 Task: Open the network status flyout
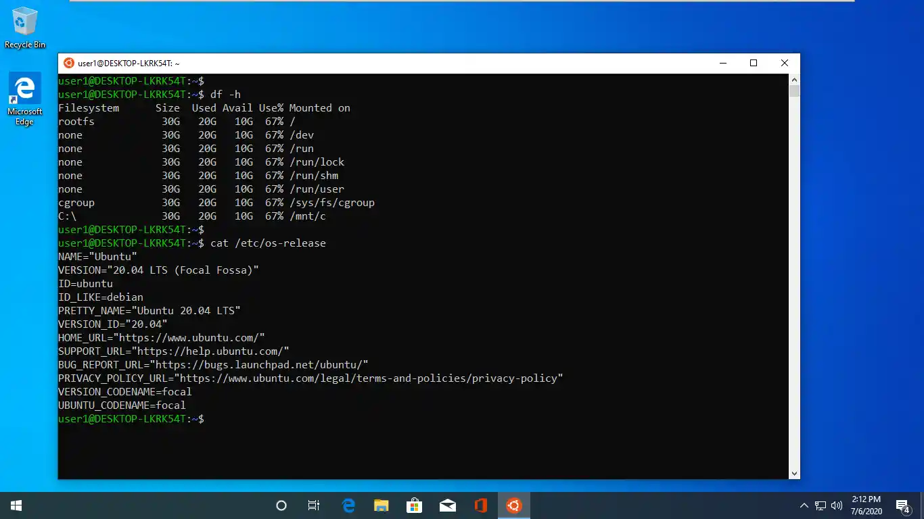[x=819, y=505]
